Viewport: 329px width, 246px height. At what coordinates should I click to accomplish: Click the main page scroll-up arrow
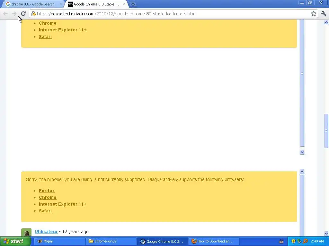tap(326, 22)
